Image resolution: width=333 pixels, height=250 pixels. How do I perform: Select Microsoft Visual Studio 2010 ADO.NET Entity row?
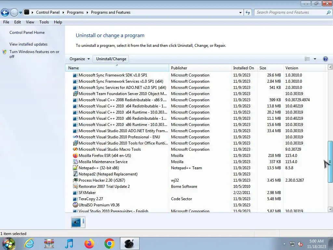[x=195, y=131]
